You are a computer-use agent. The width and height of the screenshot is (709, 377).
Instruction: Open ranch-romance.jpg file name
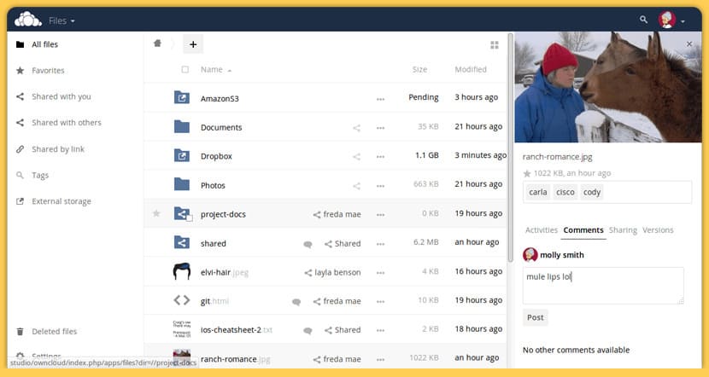(x=235, y=359)
